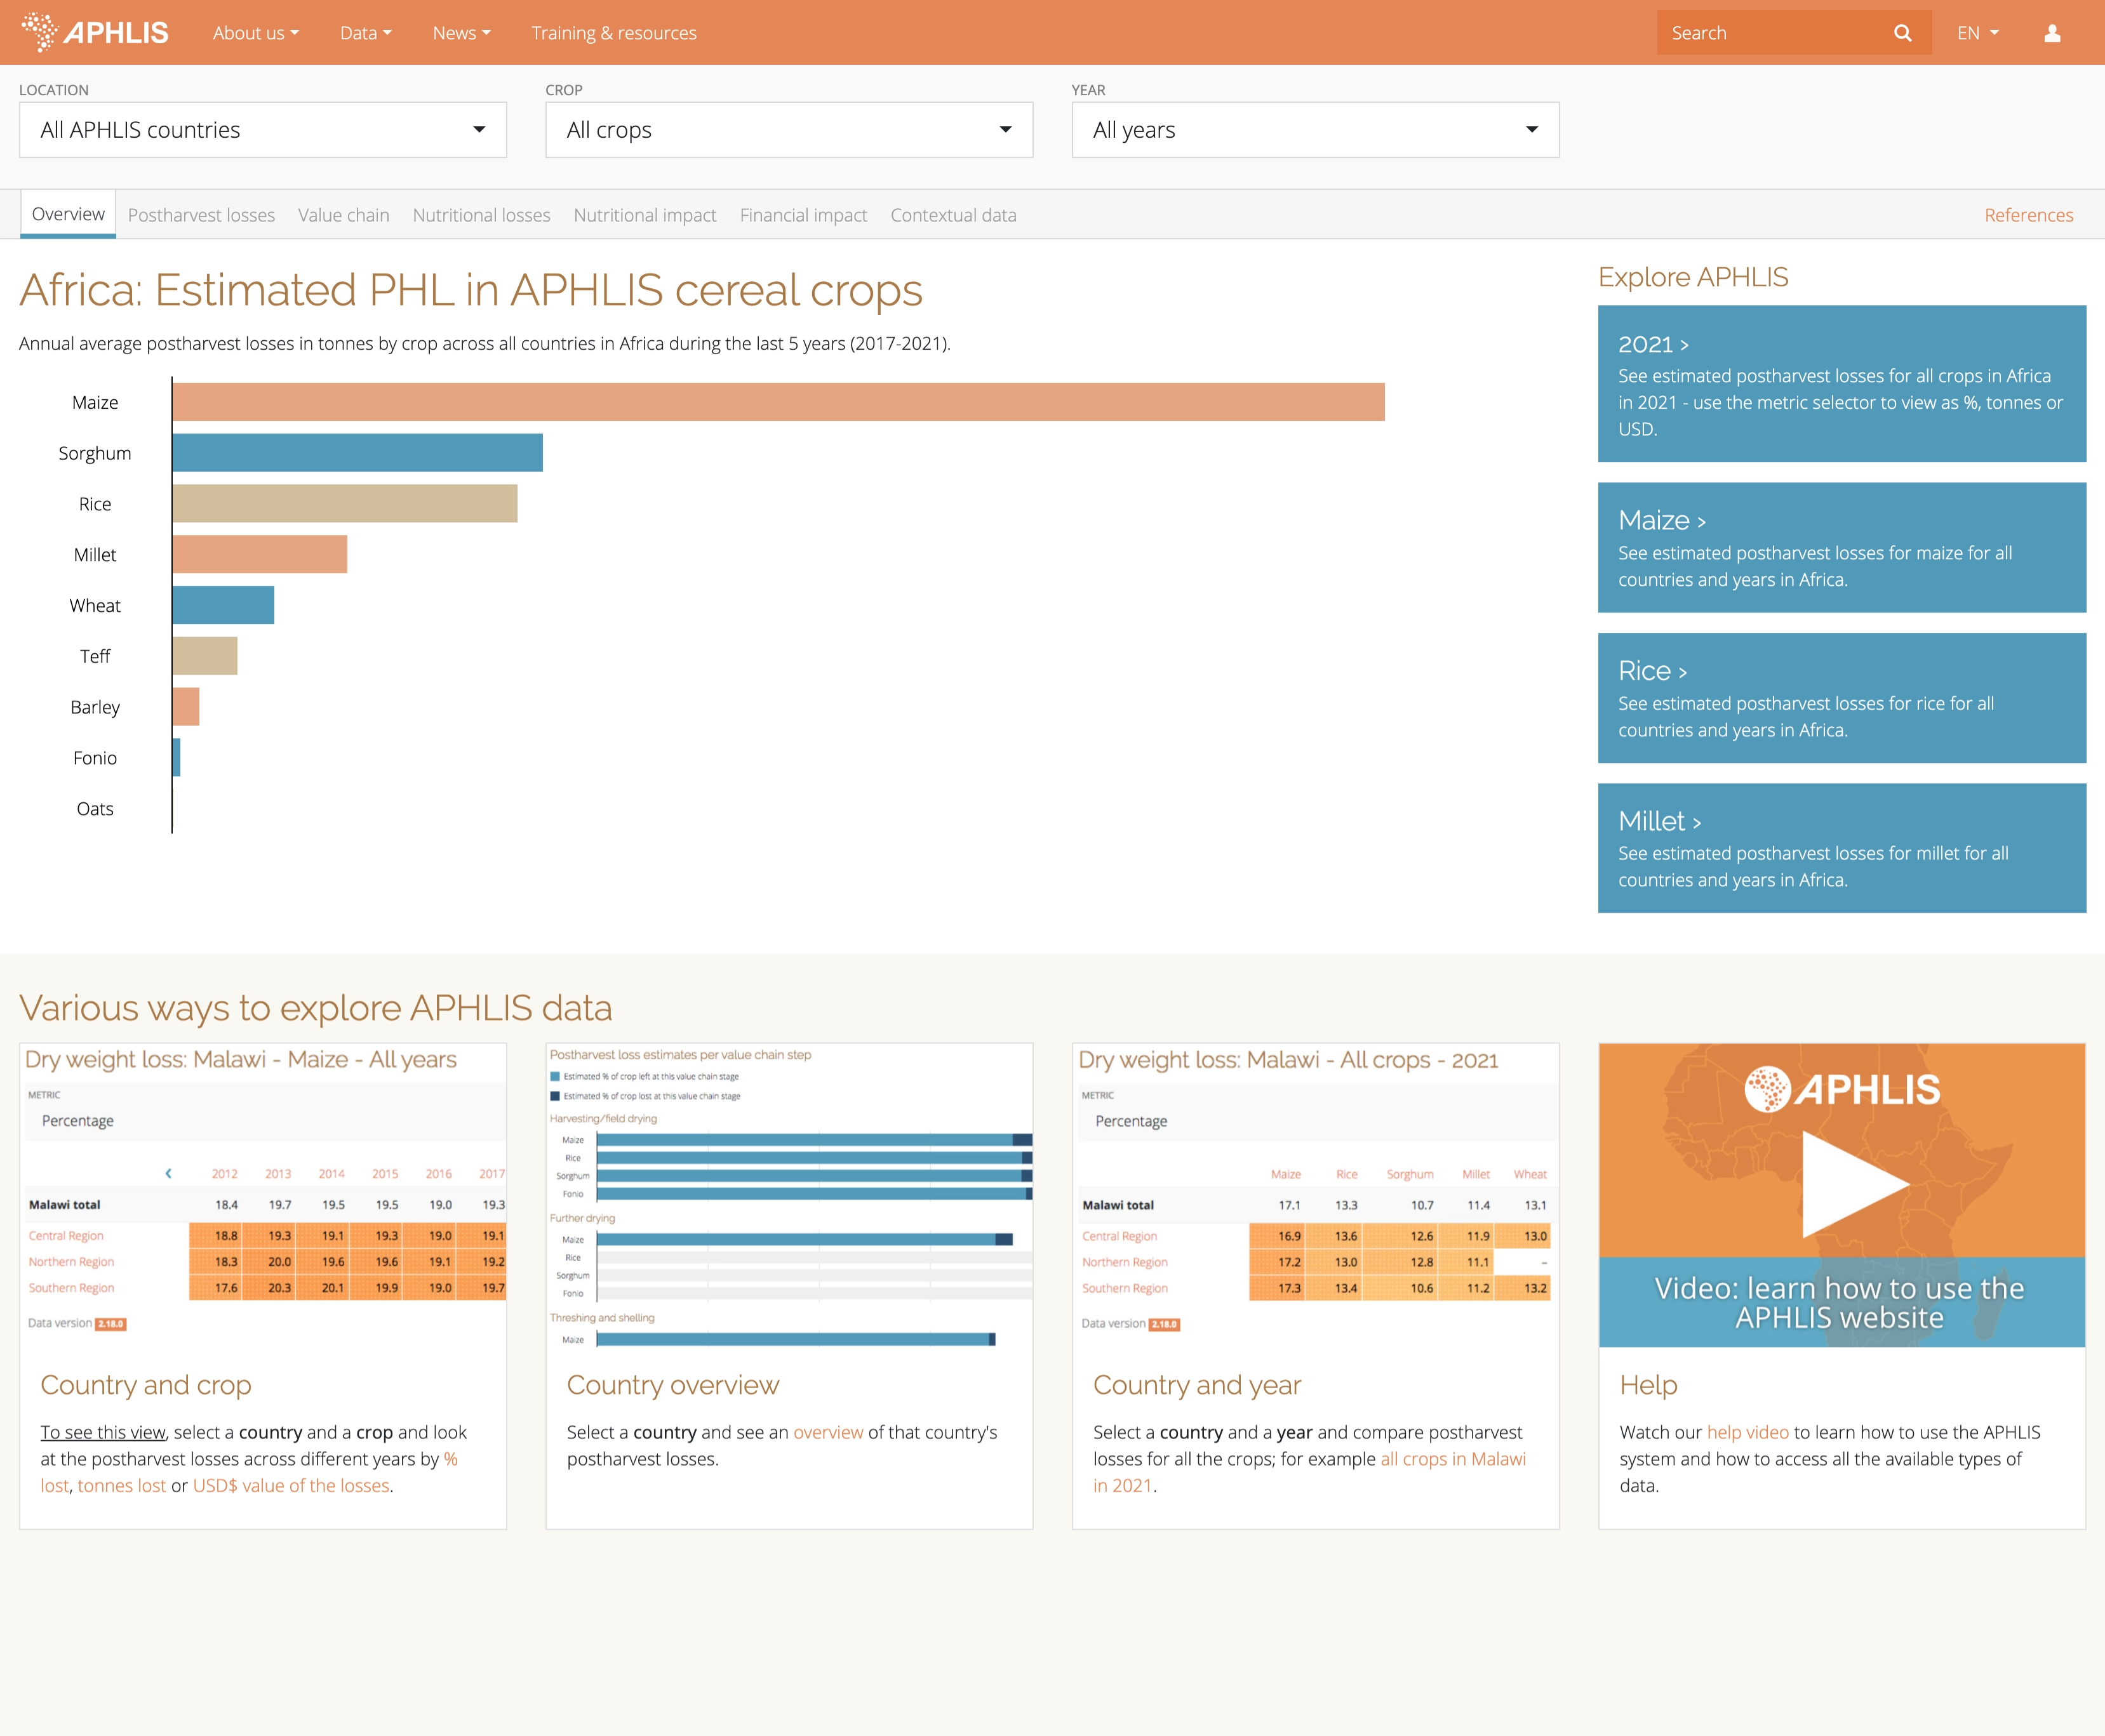
Task: Click the Barley bar in chart
Action: pos(186,707)
